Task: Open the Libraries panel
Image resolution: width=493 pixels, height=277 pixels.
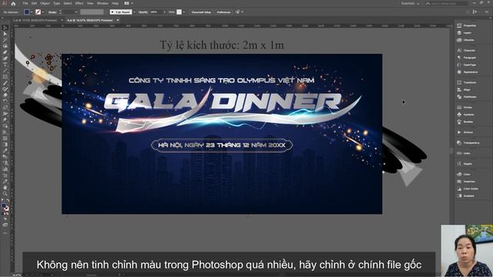Action: [466, 40]
